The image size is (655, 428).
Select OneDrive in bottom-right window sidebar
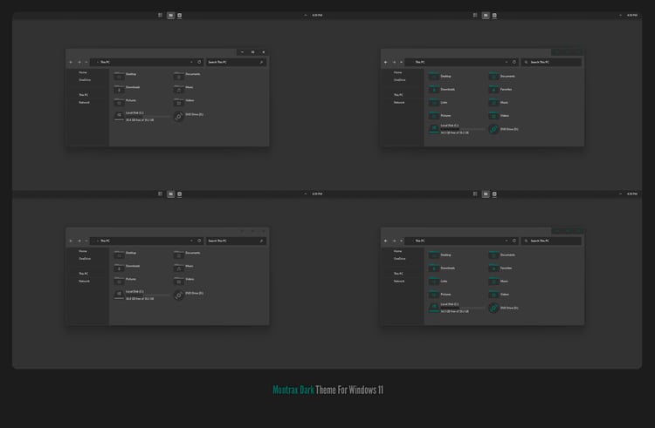pyautogui.click(x=400, y=259)
